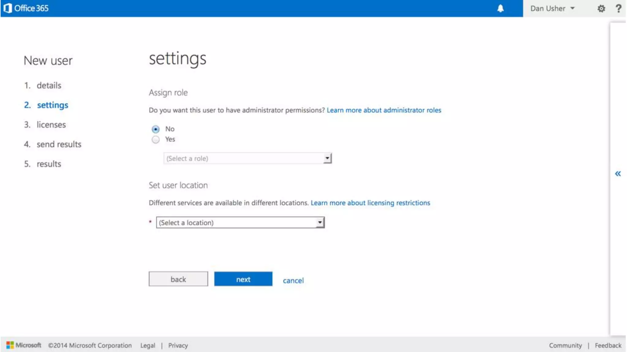627x352 pixels.
Task: Select the No administrator permissions radio
Action: (x=156, y=129)
